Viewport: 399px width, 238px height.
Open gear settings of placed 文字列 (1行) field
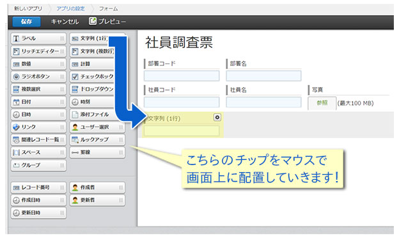click(217, 117)
